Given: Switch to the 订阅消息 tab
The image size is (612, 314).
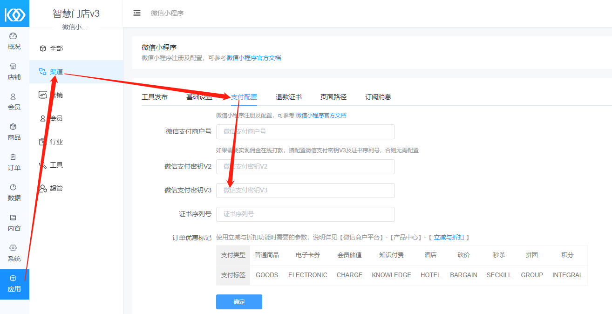Looking at the screenshot, I should [x=378, y=97].
